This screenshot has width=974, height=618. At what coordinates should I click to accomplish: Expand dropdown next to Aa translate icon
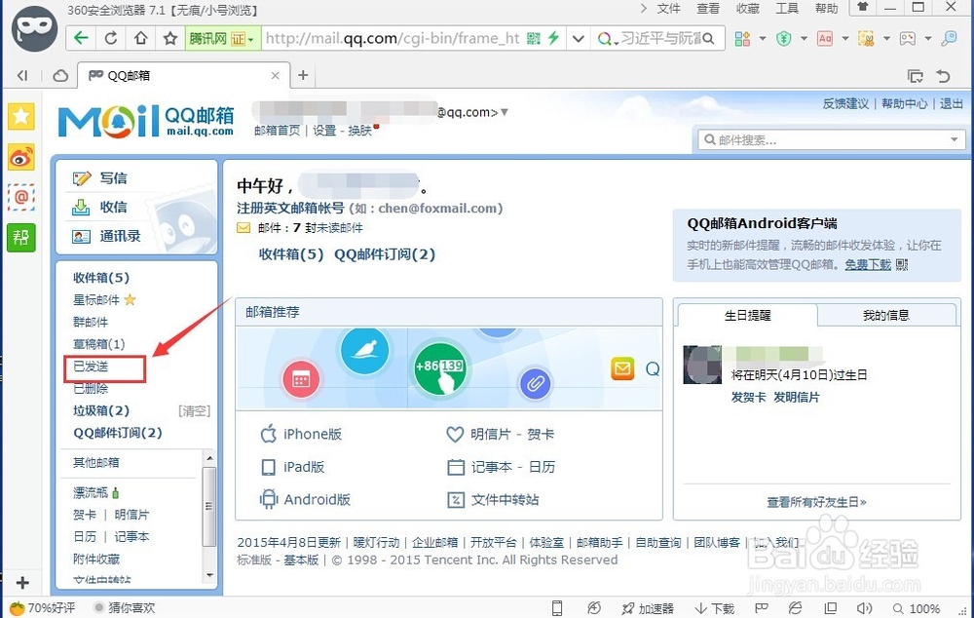[x=845, y=39]
